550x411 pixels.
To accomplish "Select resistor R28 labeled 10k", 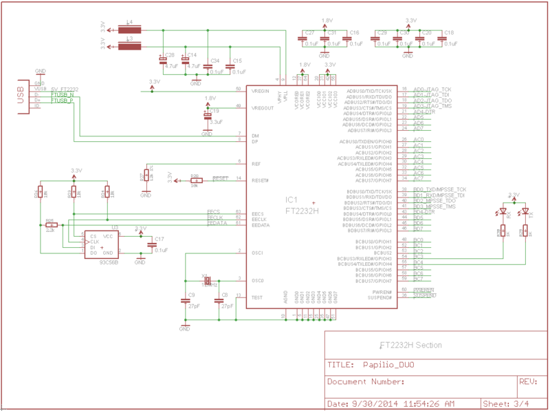I will pos(197,181).
